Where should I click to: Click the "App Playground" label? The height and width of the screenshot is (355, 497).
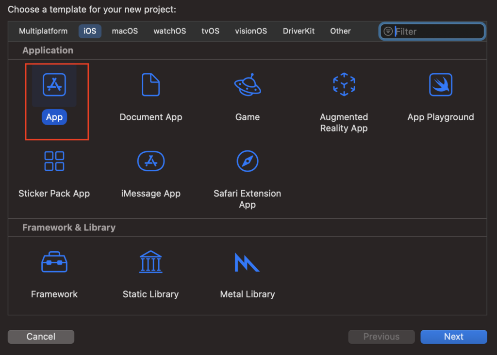[x=441, y=117]
